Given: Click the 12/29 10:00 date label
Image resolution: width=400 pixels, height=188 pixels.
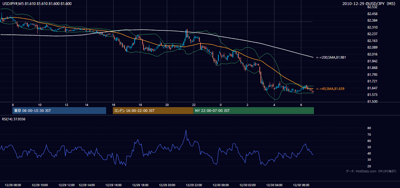Looking at the screenshot, I should tap(40, 185).
